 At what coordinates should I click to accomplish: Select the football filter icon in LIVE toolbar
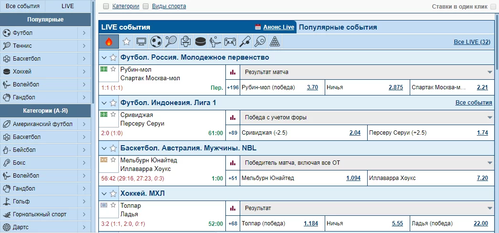tap(156, 42)
